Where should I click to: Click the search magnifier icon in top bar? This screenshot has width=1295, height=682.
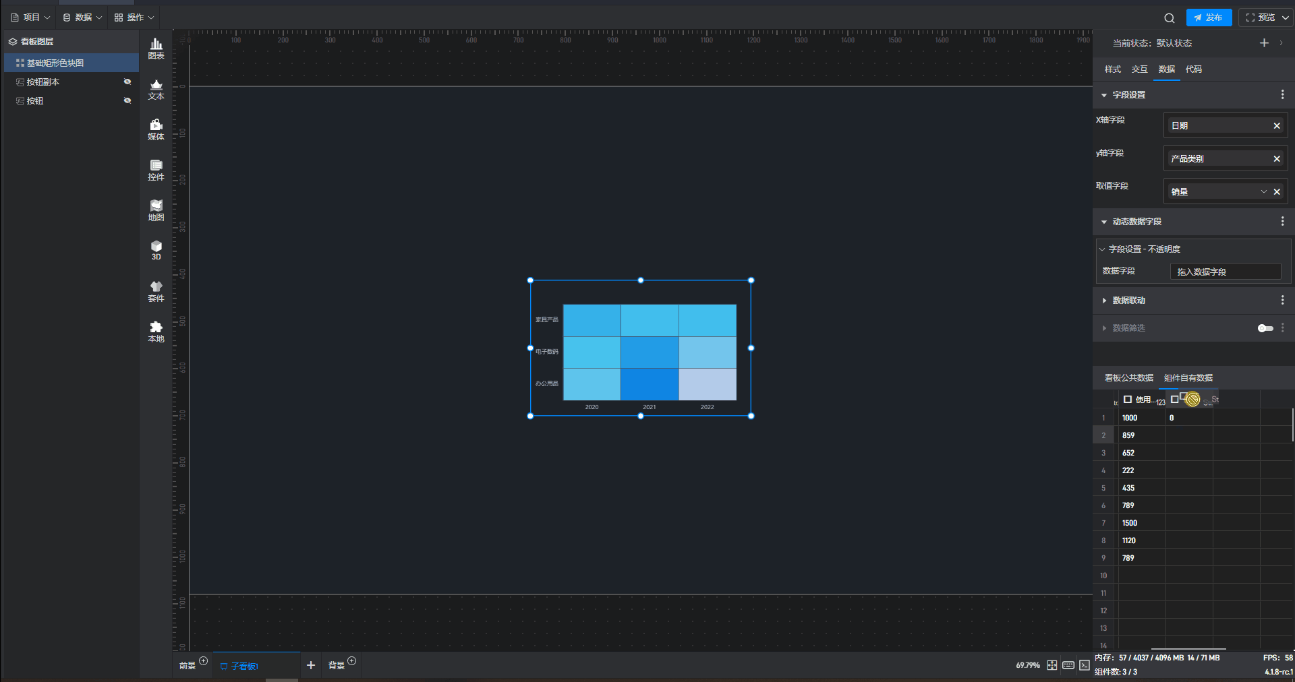(1169, 18)
